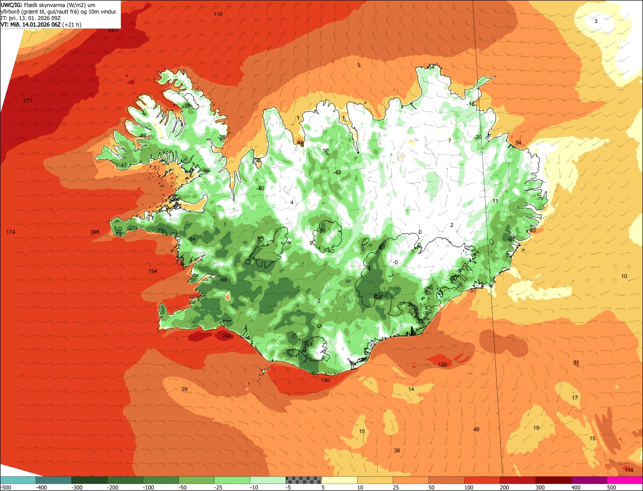Click the map value '116'
643x491 pixels.
click(x=218, y=14)
